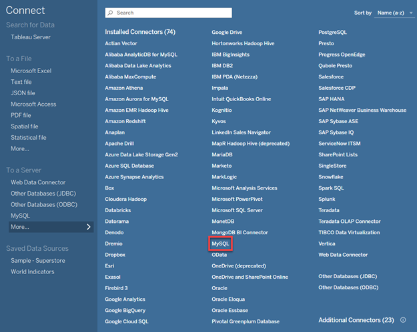Click into the connector Search field
The height and width of the screenshot is (332, 417).
tap(170, 13)
